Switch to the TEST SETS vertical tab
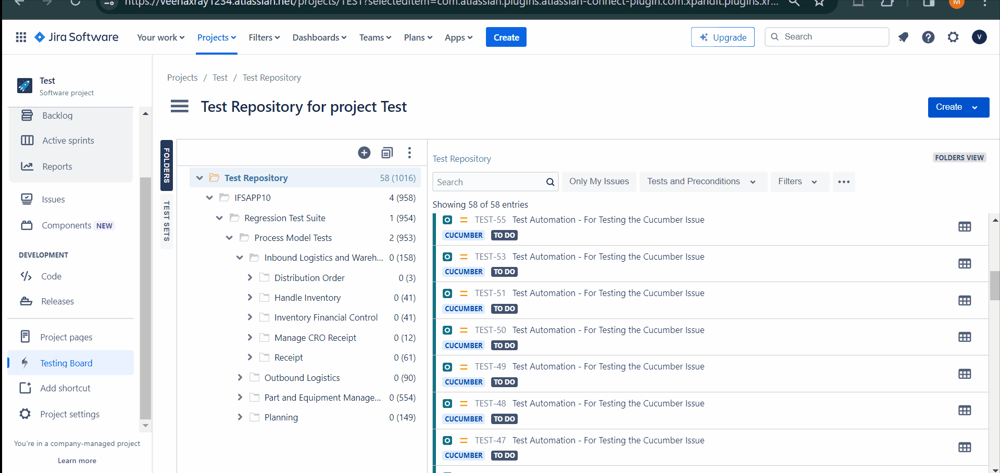 (166, 221)
